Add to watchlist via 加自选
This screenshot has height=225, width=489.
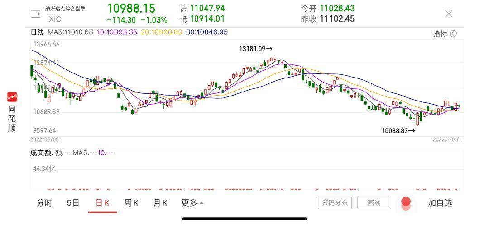tap(440, 203)
